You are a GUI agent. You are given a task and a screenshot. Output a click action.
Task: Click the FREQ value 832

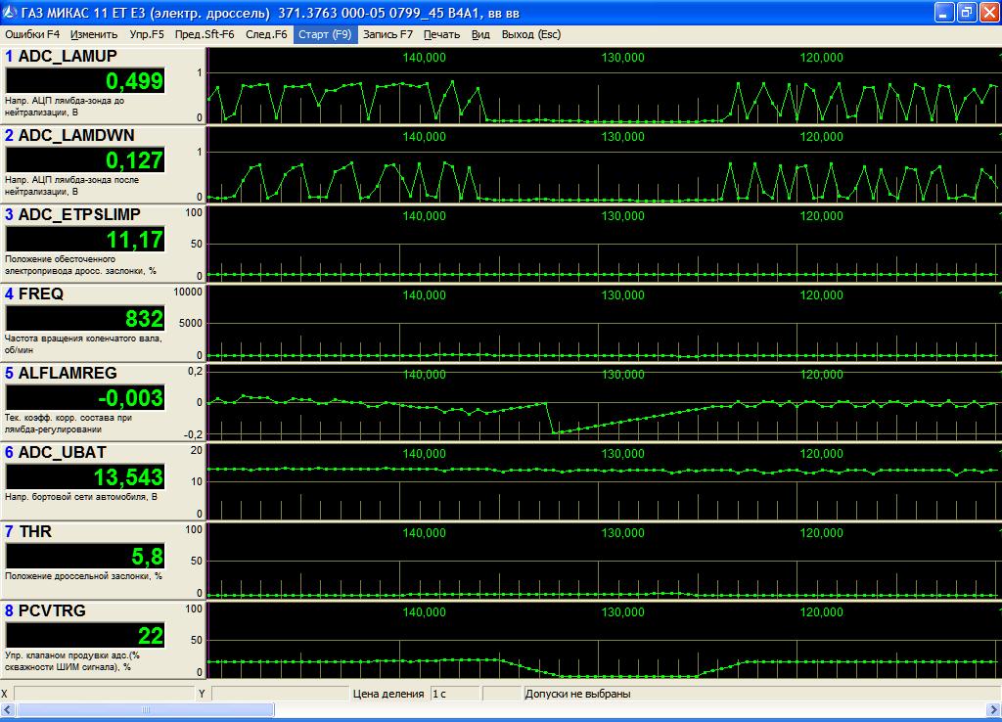point(85,319)
